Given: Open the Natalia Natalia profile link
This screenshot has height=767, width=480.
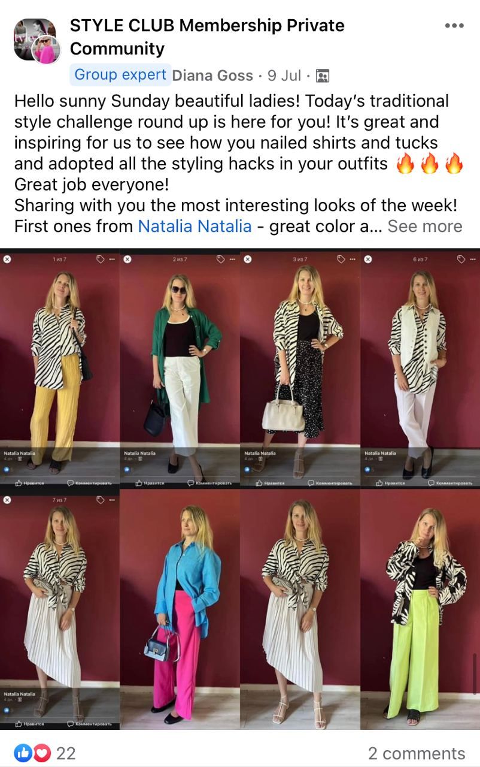Looking at the screenshot, I should click(195, 226).
